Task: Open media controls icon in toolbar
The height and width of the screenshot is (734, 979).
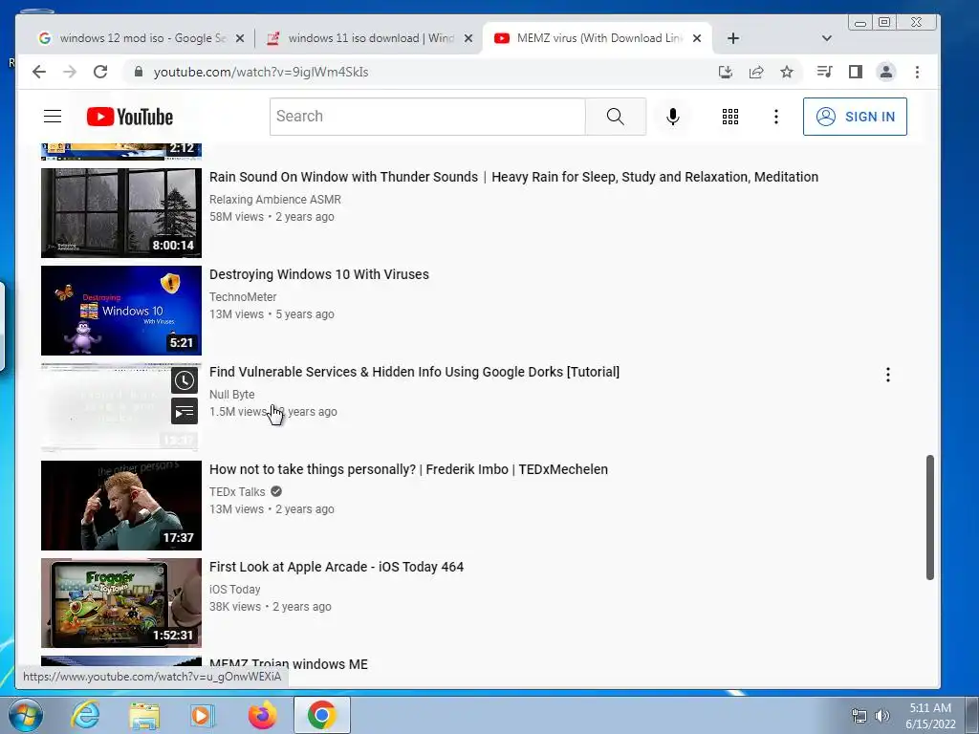Action: coord(824,72)
